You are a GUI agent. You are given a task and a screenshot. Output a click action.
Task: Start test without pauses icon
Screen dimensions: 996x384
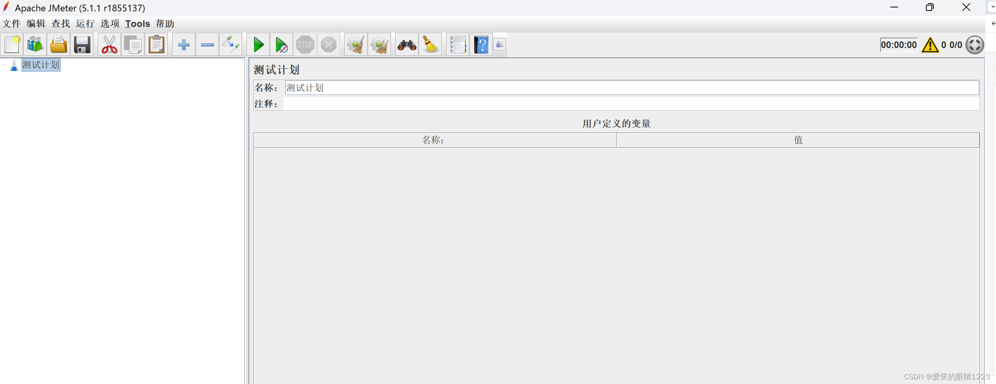point(282,45)
